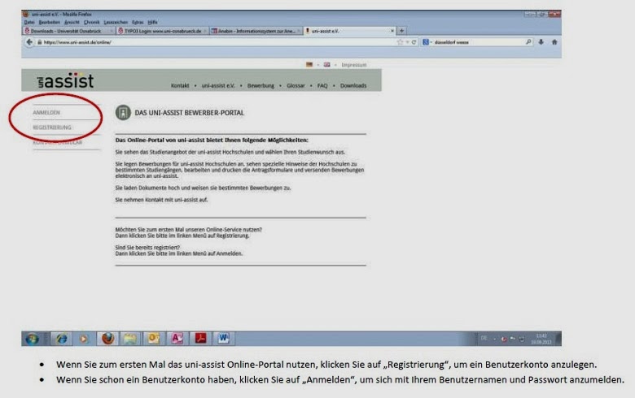Screen dimensions: 635x398
Task: Open the Extras menu
Action: pyautogui.click(x=138, y=22)
